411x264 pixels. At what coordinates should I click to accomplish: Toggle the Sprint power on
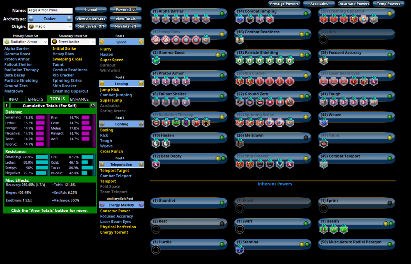coord(390,203)
